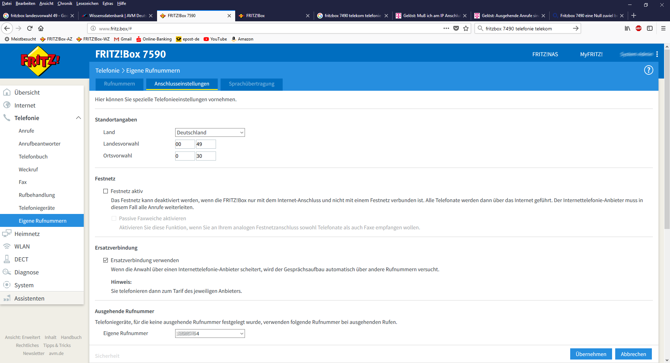Expand WLAN section in sidebar
This screenshot has height=363, width=670.
point(22,246)
